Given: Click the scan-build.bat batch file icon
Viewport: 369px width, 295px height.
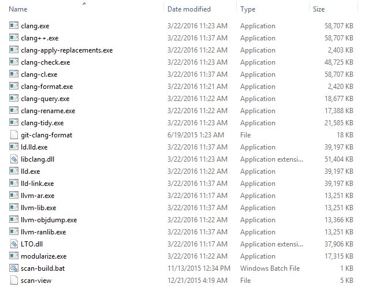Looking at the screenshot, I should tap(14, 268).
